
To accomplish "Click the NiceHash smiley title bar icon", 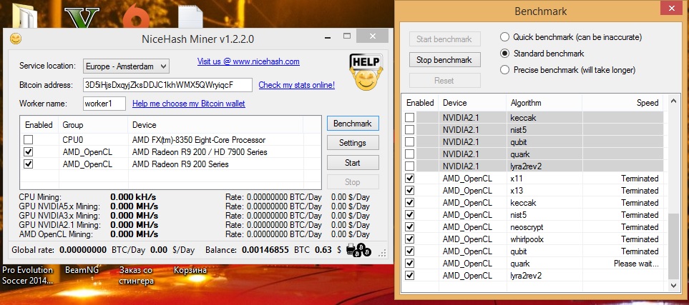I will [x=15, y=39].
